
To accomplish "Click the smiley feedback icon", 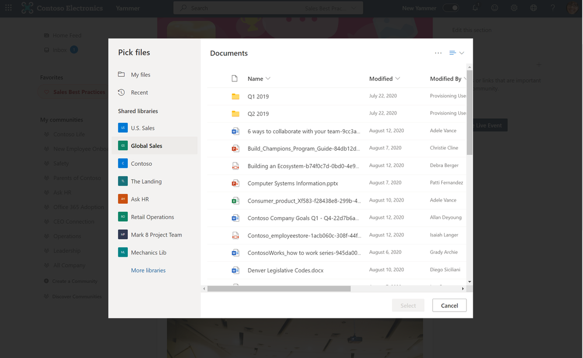I will click(494, 8).
